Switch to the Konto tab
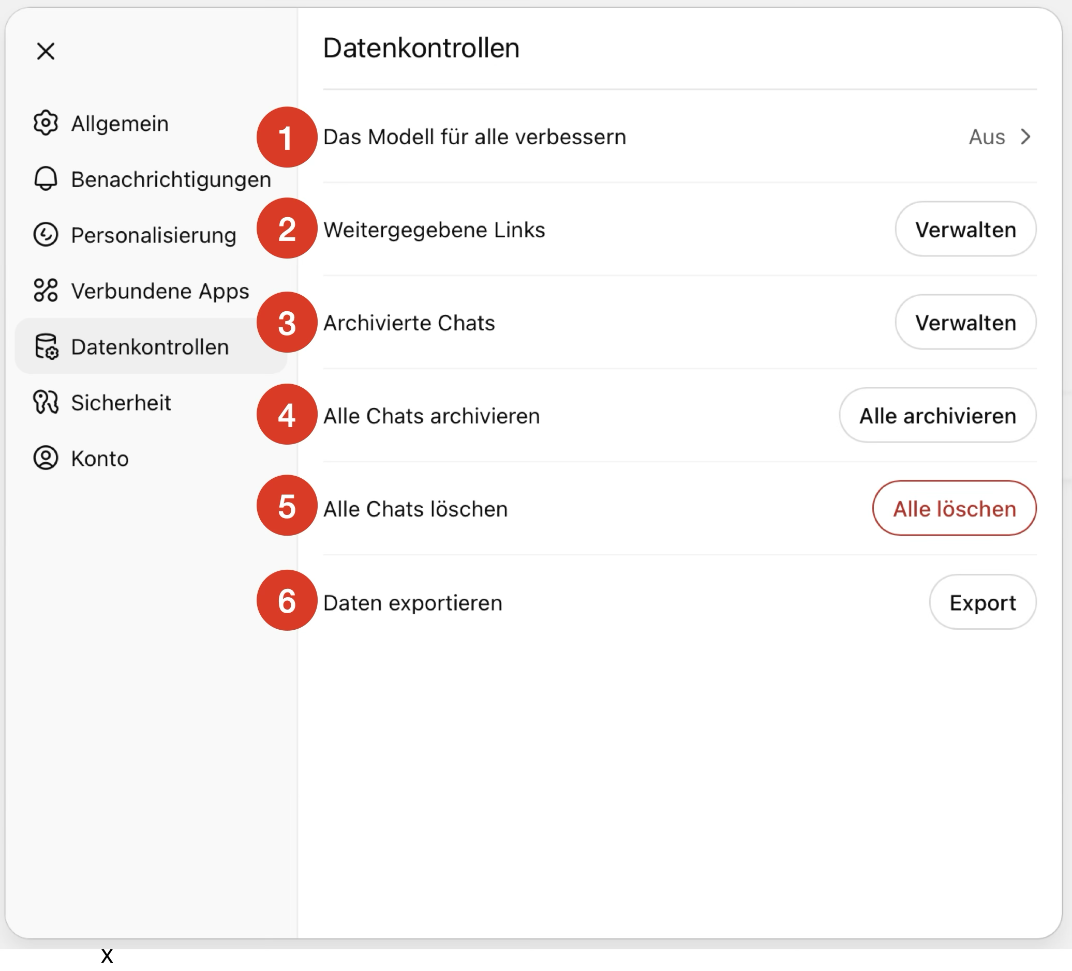 click(100, 459)
